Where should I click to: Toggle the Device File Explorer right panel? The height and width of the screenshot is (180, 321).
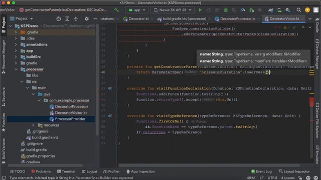317,120
